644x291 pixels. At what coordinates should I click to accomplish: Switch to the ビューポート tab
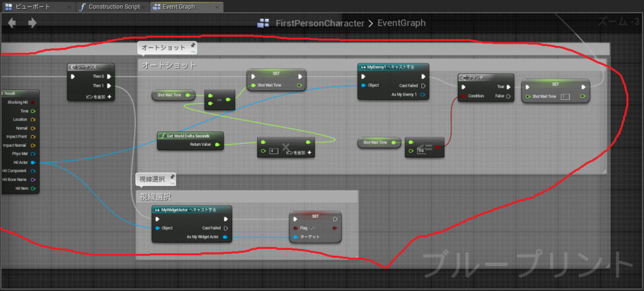point(32,7)
